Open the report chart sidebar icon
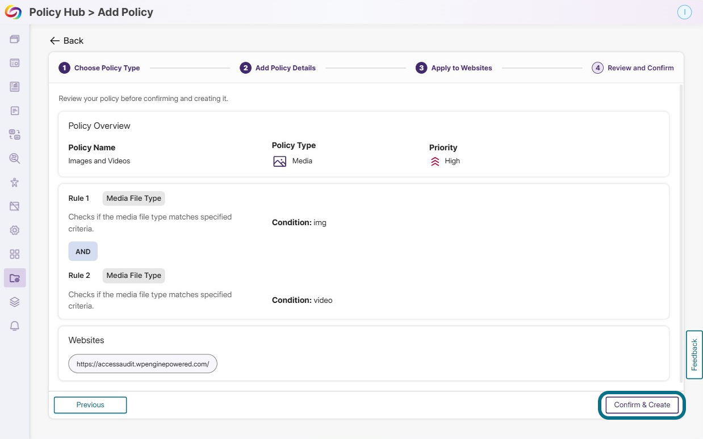703x439 pixels. [x=15, y=87]
